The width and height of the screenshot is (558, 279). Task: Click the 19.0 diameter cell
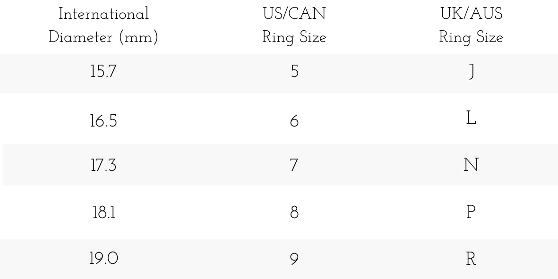(x=103, y=259)
